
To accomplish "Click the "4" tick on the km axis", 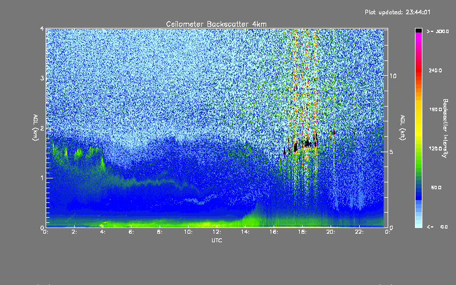I will coord(42,28).
